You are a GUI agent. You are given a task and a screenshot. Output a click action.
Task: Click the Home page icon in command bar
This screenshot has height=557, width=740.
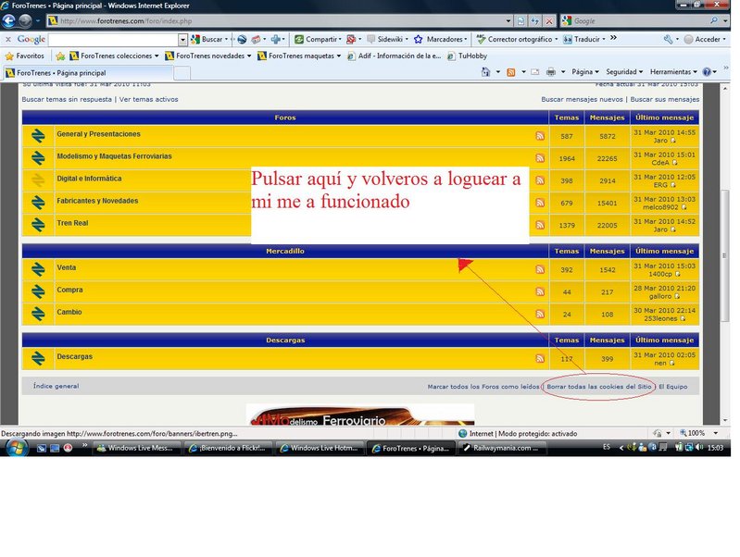coord(485,72)
